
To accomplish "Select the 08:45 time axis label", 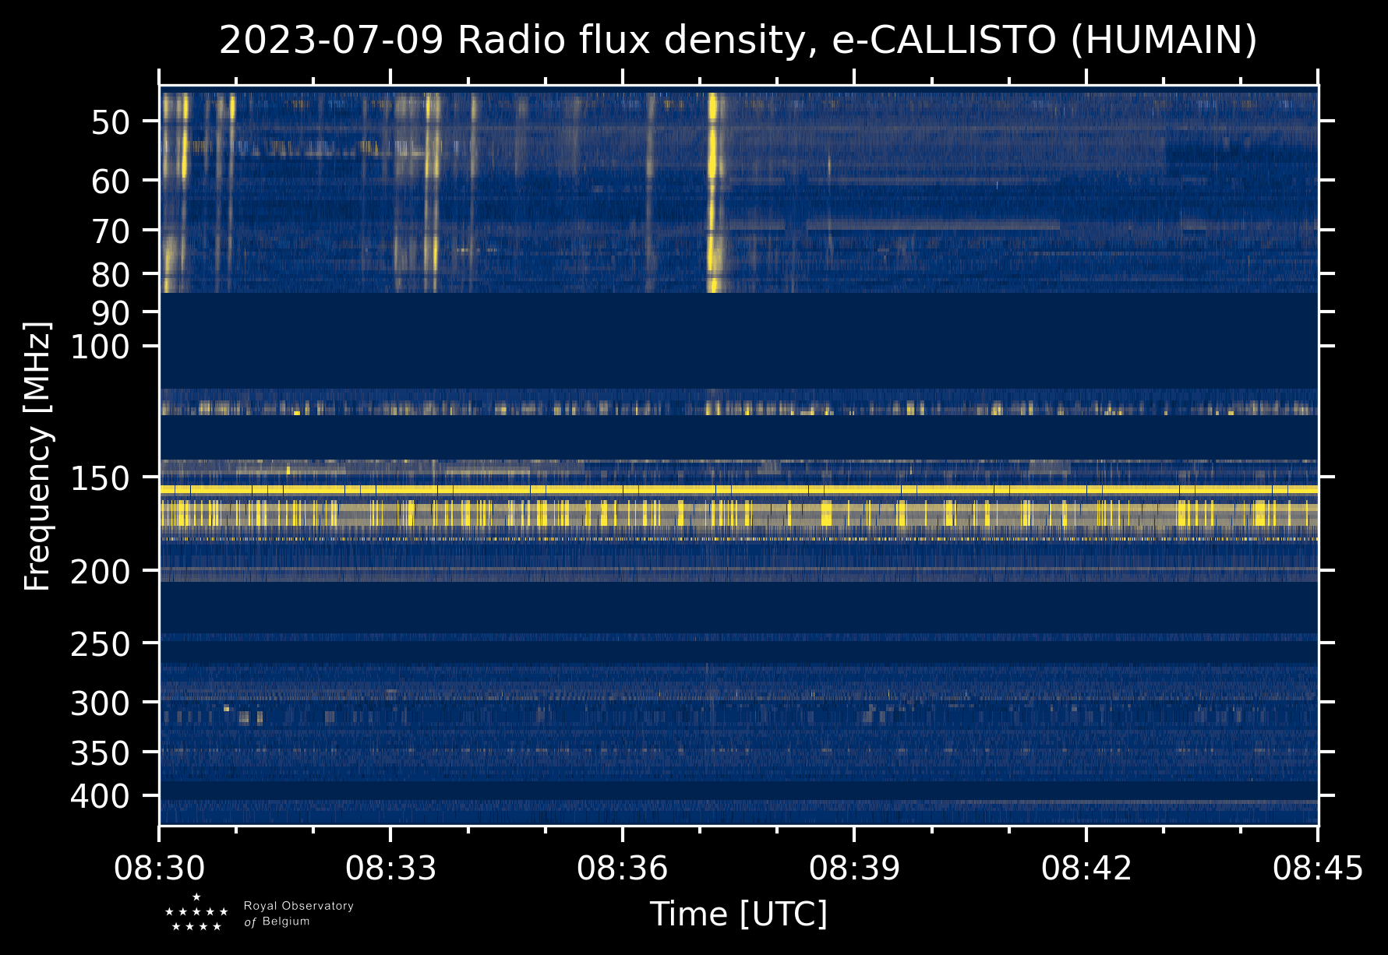I will click(1318, 868).
